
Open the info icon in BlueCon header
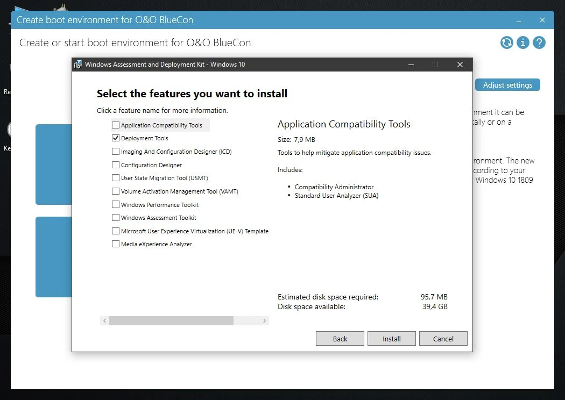[523, 42]
